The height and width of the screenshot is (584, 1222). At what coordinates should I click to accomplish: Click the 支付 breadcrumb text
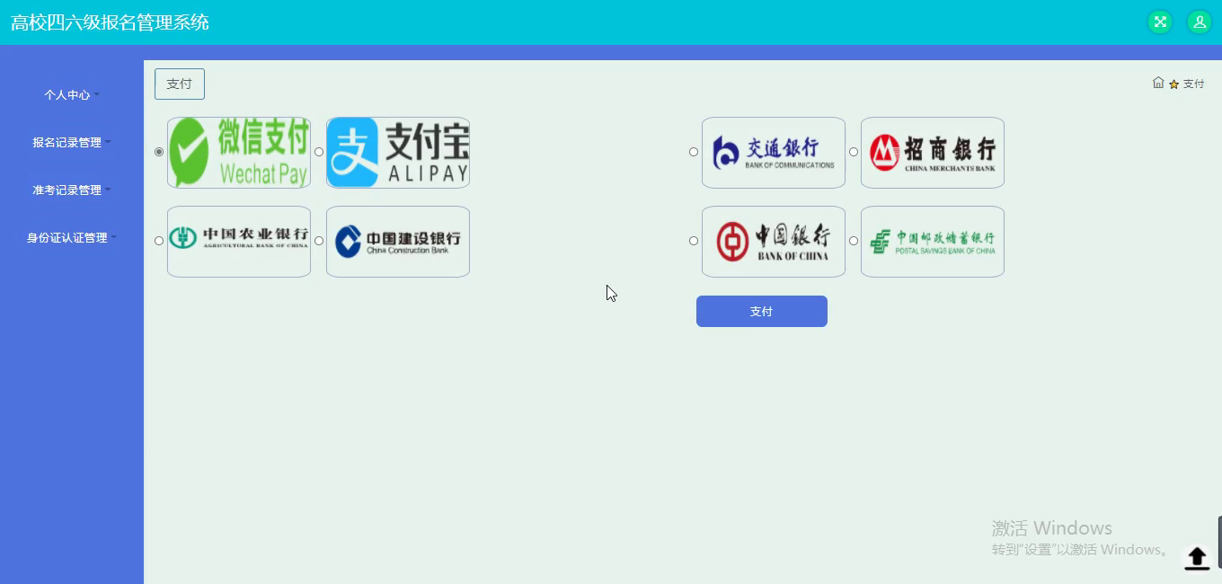pyautogui.click(x=1193, y=84)
